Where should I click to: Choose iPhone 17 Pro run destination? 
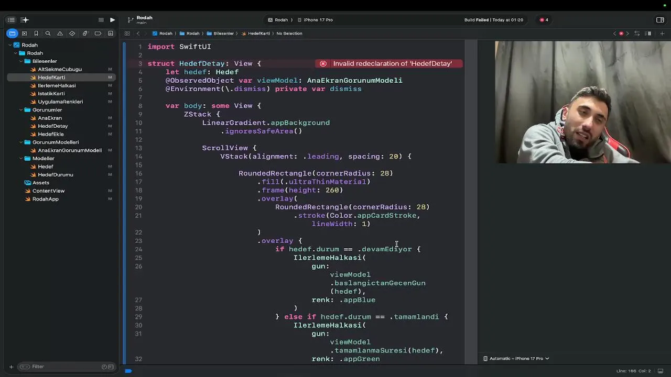click(315, 20)
